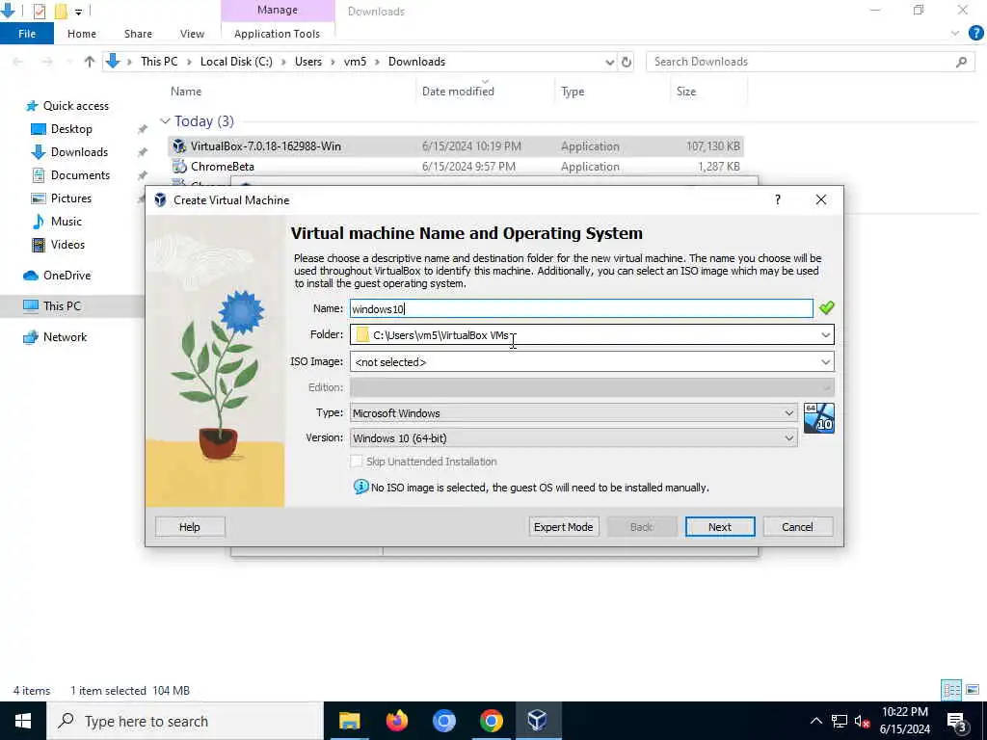987x740 pixels.
Task: Click the Windows 10 64-bit OS badge icon
Action: 819,418
